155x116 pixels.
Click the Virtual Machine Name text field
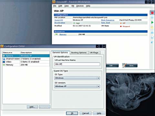pyautogui.click(x=77, y=64)
